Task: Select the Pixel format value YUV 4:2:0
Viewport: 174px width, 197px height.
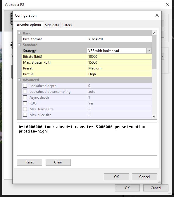Action: pyautogui.click(x=119, y=39)
